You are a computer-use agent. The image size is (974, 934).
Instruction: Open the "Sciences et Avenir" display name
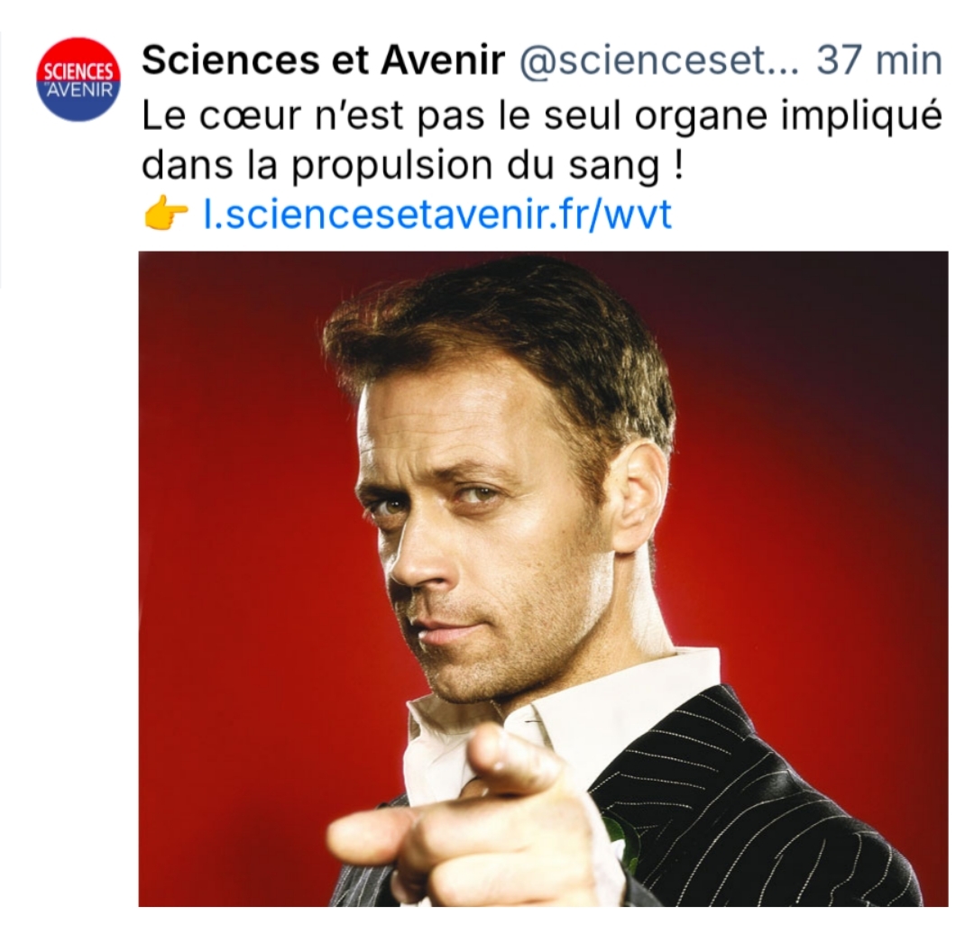(x=323, y=60)
